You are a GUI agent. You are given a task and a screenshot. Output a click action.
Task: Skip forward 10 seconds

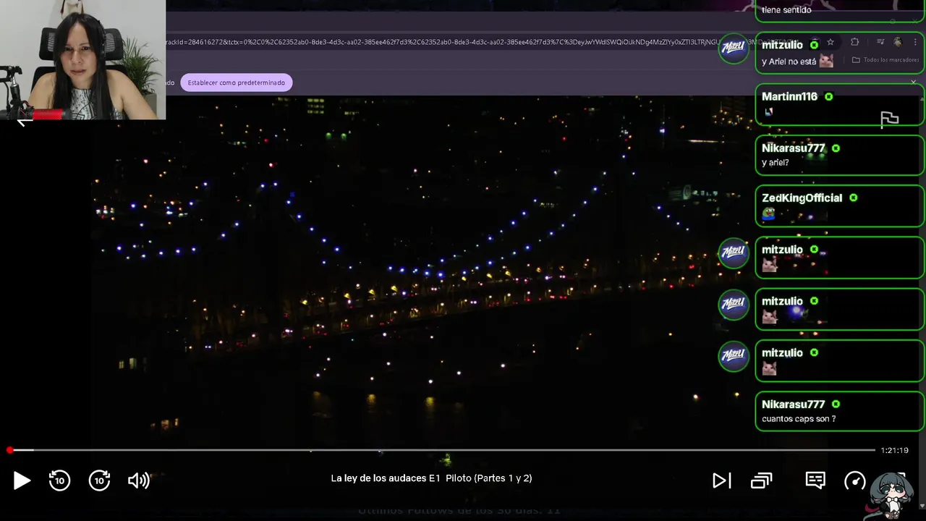[x=99, y=480]
